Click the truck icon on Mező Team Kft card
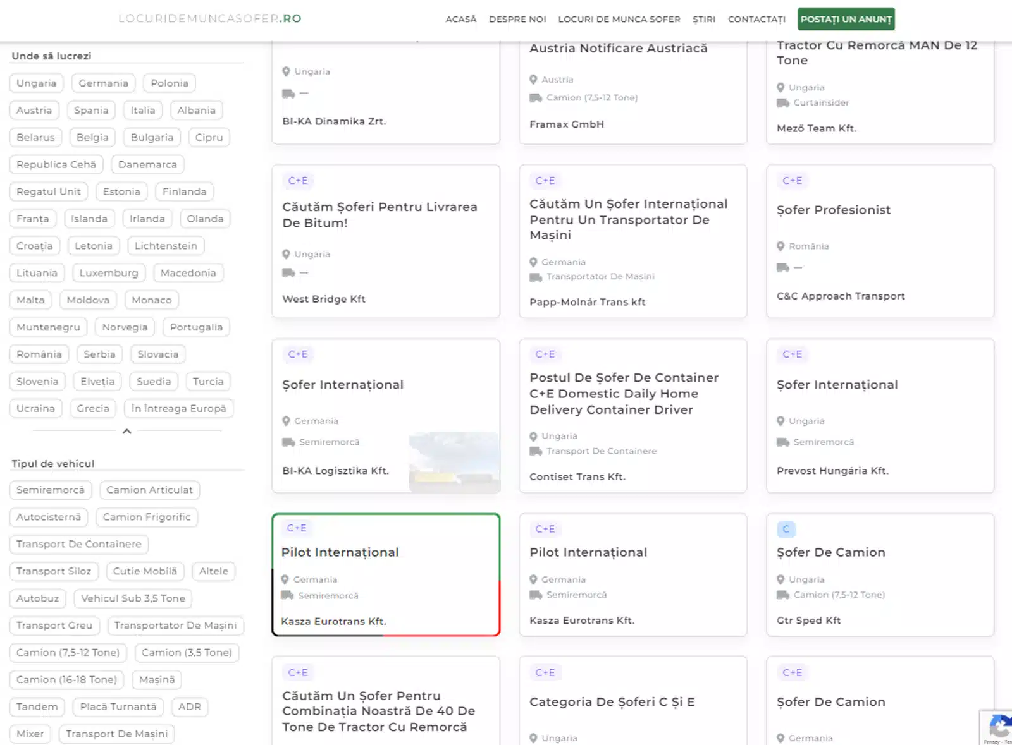 pyautogui.click(x=783, y=103)
